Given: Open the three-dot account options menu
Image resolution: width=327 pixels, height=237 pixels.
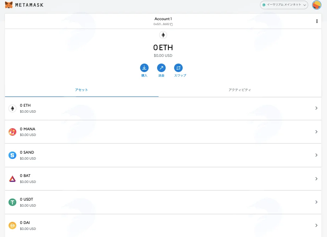Looking at the screenshot, I should pyautogui.click(x=317, y=21).
